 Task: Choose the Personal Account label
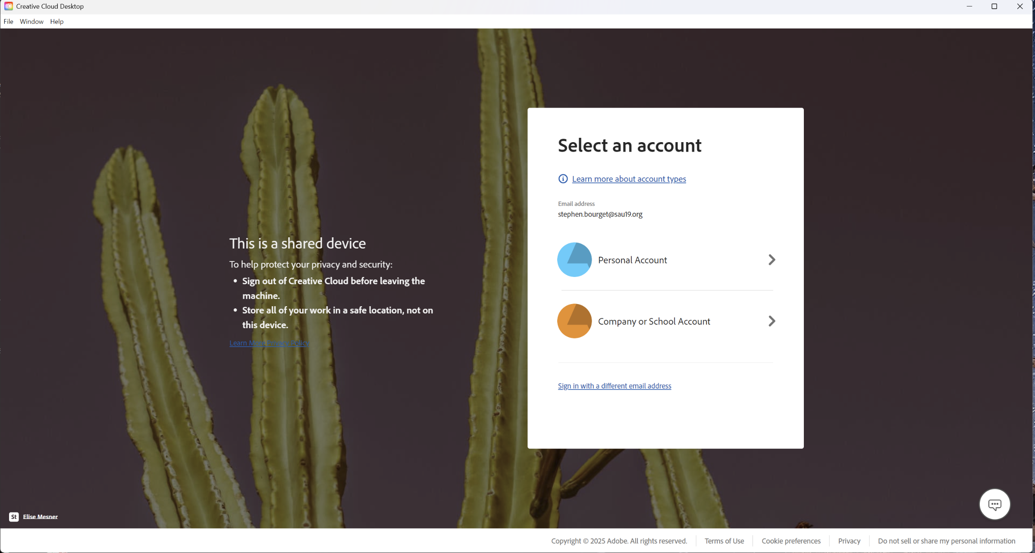coord(632,260)
